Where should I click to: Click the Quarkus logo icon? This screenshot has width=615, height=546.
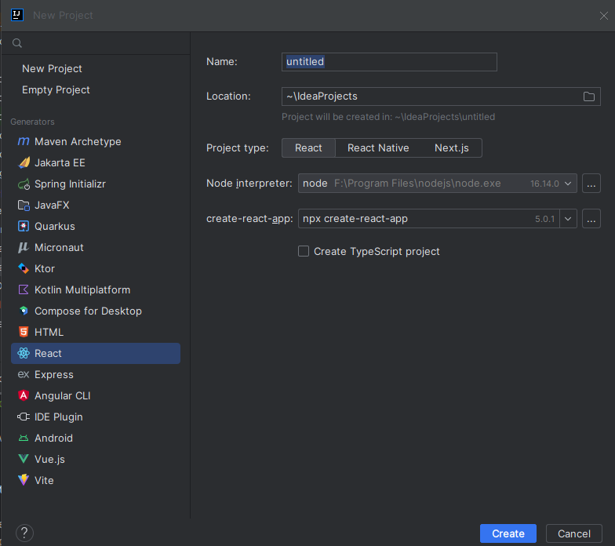[x=24, y=226]
